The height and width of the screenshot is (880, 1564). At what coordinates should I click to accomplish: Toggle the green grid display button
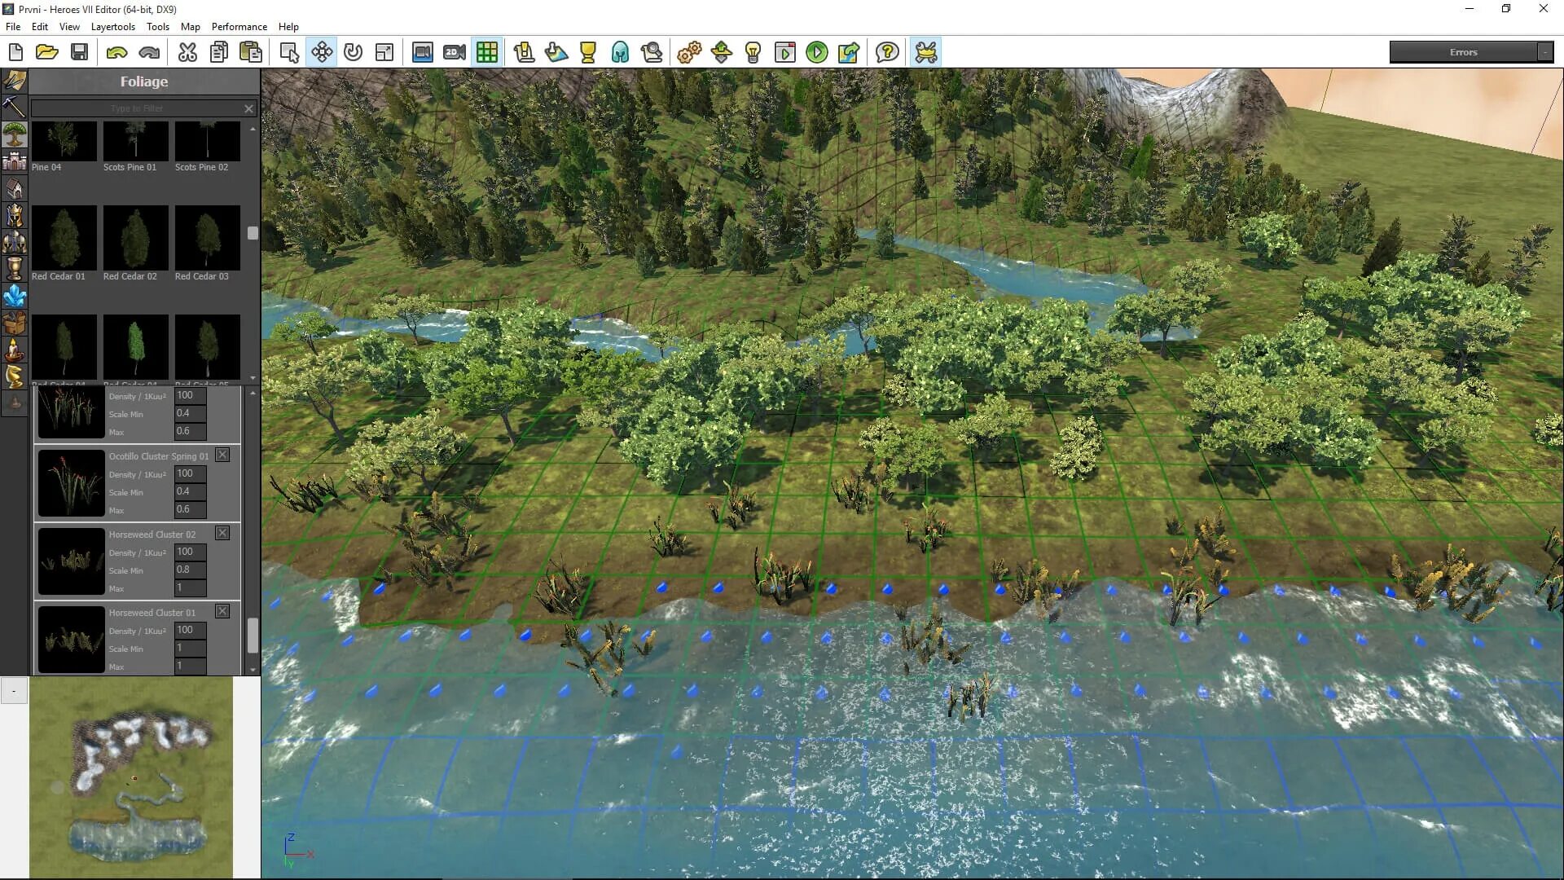[487, 52]
